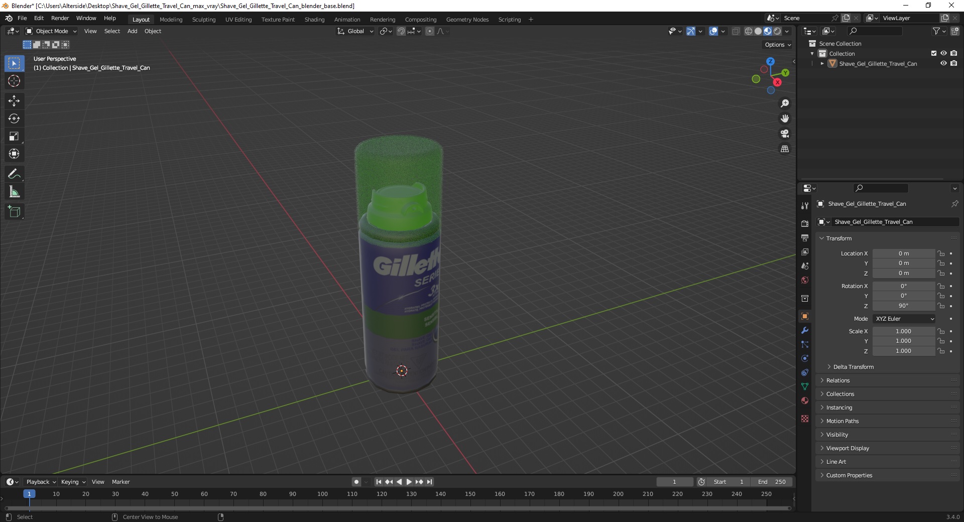The height and width of the screenshot is (522, 964).
Task: Open the Object Data properties tab
Action: 805,386
